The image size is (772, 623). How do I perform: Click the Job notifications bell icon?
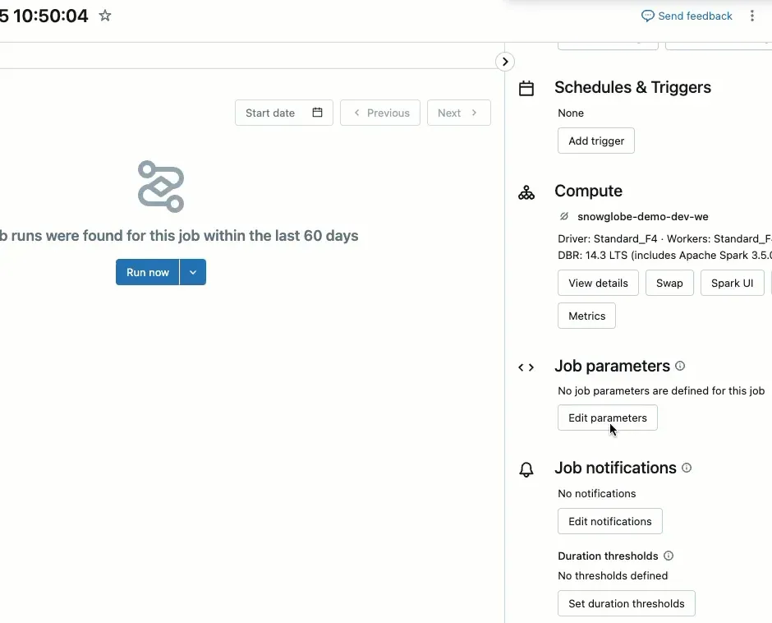(x=526, y=469)
